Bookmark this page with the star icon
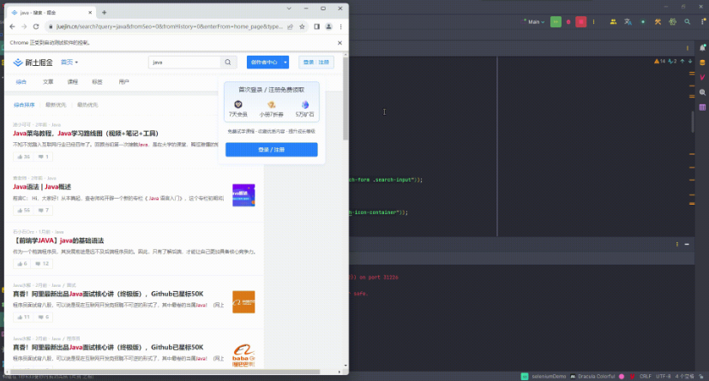The height and width of the screenshot is (381, 709). pos(302,27)
